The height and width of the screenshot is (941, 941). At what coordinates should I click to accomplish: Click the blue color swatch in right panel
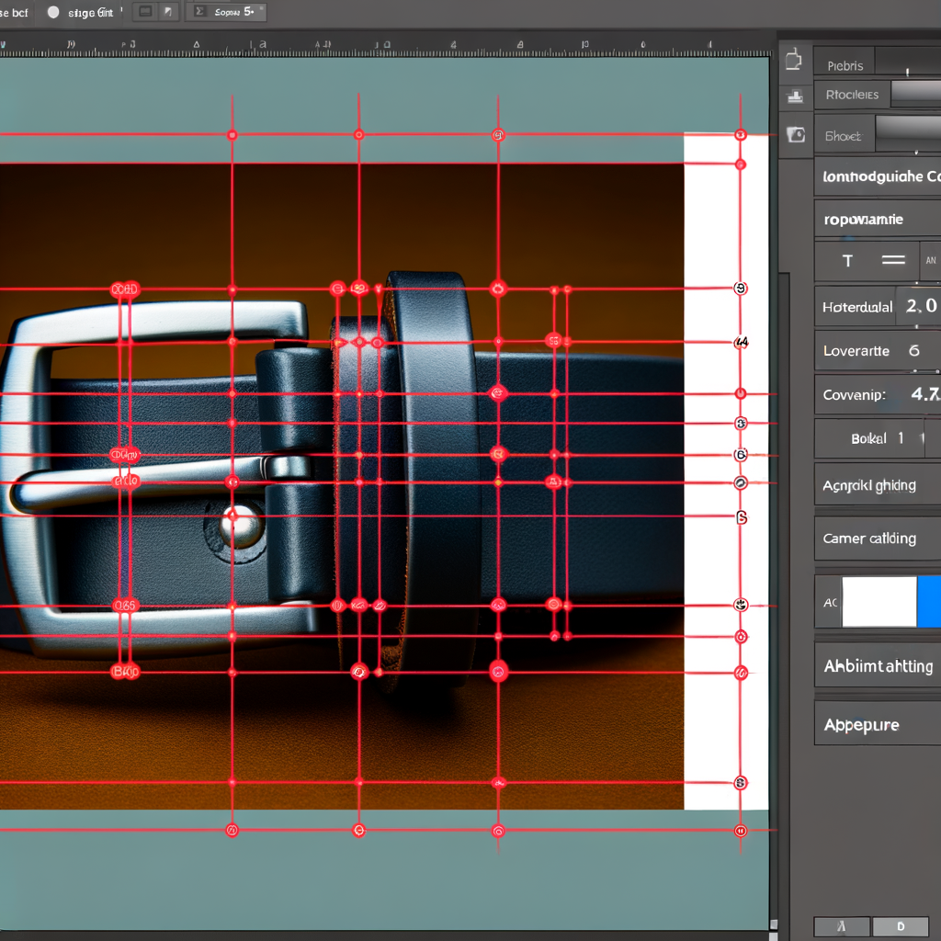point(928,602)
